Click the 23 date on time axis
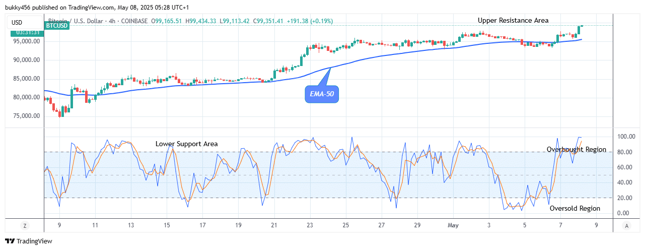This screenshot has width=645, height=250. (x=310, y=225)
